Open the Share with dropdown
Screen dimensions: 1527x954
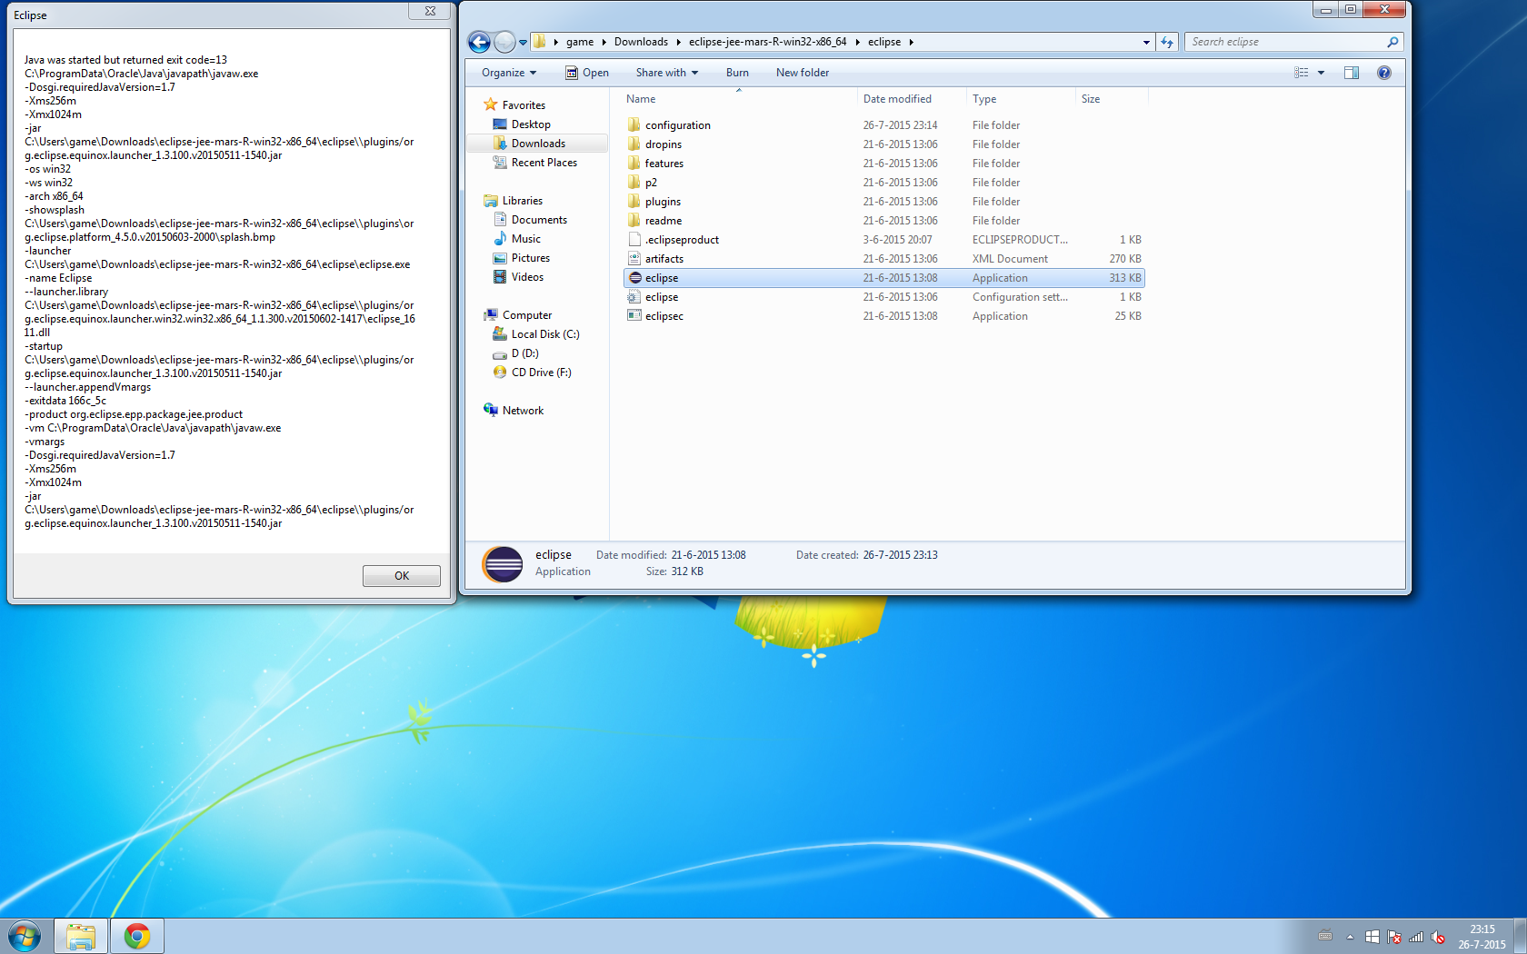click(x=667, y=73)
